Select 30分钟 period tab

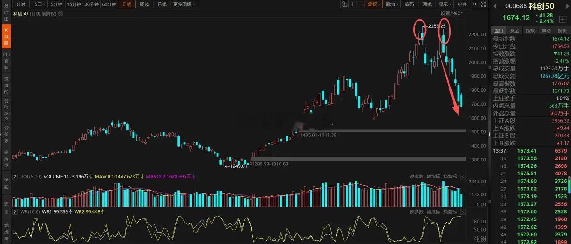click(x=91, y=4)
